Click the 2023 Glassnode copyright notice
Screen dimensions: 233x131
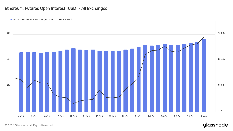coord(29,125)
